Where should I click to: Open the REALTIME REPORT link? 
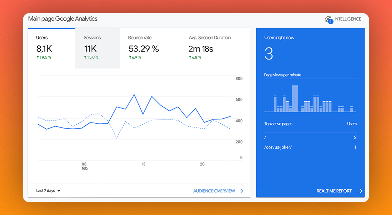coord(334,191)
